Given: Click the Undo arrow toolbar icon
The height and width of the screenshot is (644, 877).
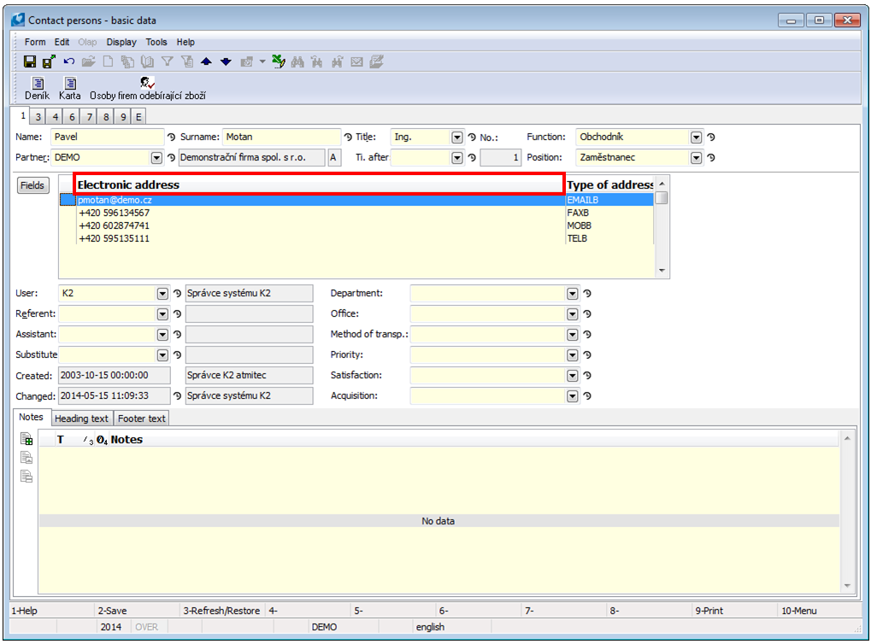Looking at the screenshot, I should point(69,61).
